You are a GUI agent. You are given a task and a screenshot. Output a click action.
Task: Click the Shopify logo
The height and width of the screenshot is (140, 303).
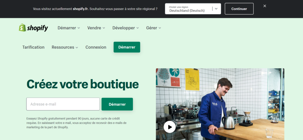click(x=33, y=28)
